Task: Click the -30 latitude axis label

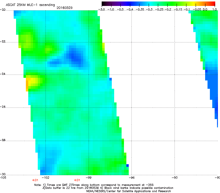Action: 3,174
